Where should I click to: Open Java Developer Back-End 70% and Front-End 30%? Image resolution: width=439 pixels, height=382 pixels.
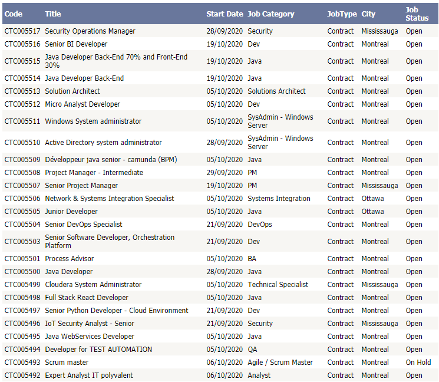tap(116, 61)
